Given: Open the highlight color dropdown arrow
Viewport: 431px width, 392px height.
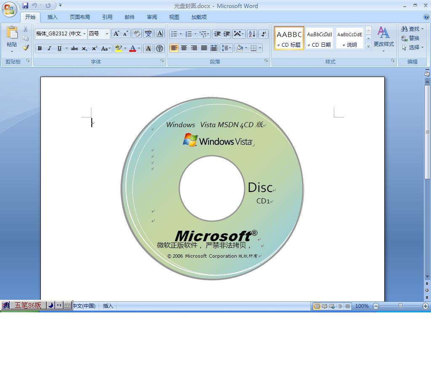Looking at the screenshot, I should click(125, 48).
